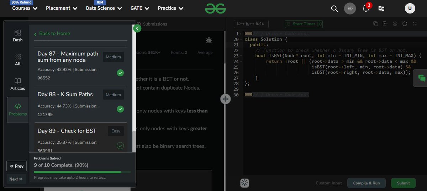Toggle the light/dark theme button

click(x=350, y=9)
